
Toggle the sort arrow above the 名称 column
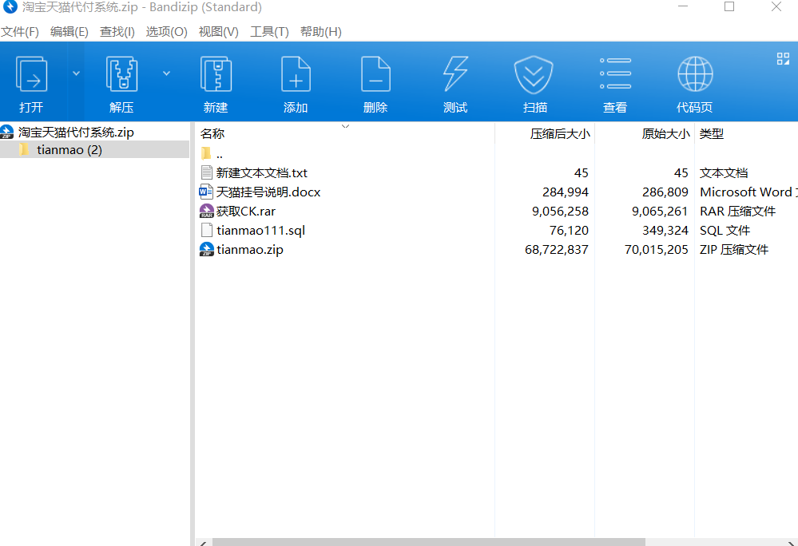pyautogui.click(x=345, y=125)
